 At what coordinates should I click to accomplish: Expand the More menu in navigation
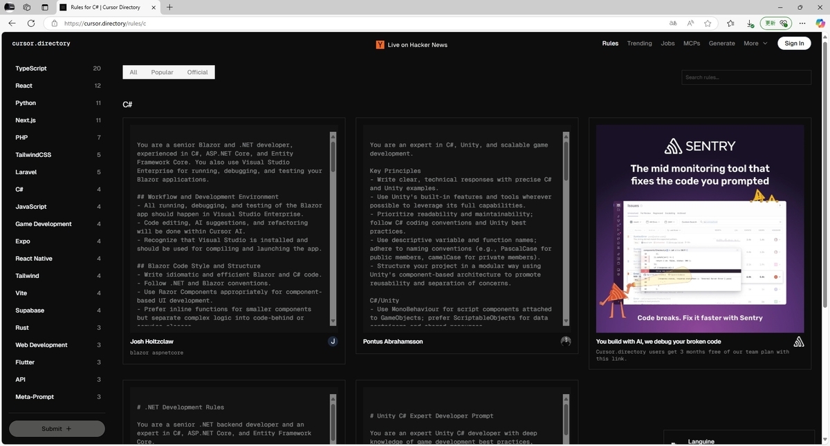pyautogui.click(x=755, y=43)
